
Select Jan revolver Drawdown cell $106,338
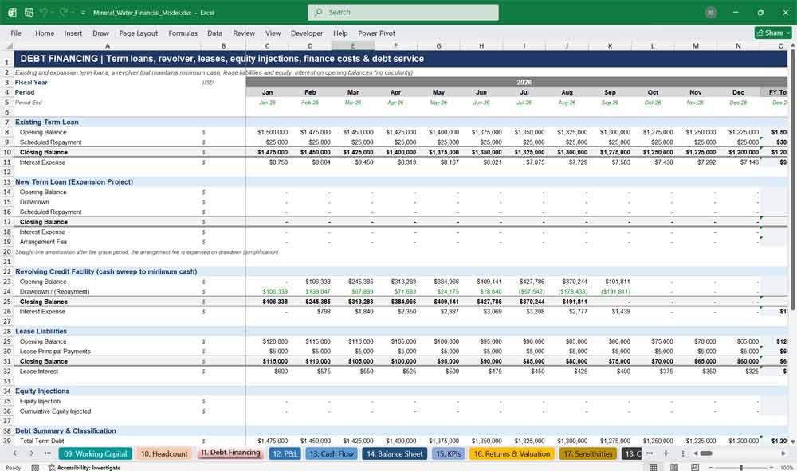tap(267, 292)
